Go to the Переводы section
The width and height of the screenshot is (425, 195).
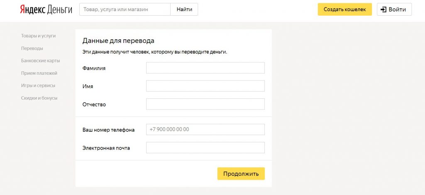[32, 48]
